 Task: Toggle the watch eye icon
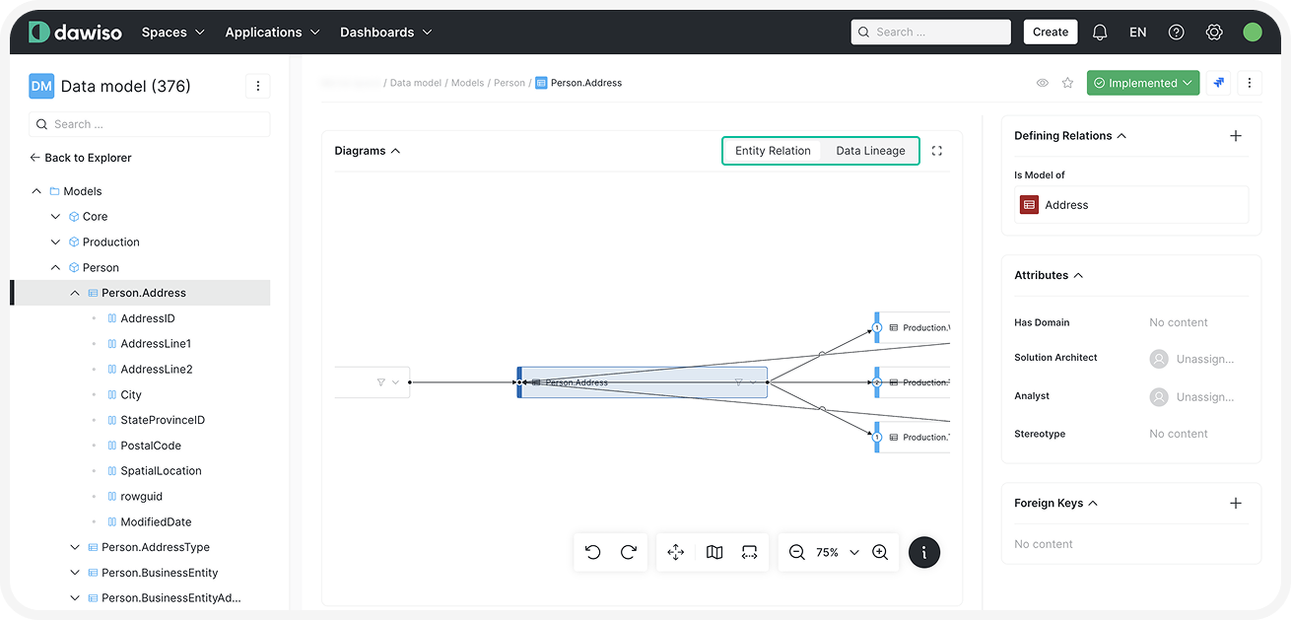click(x=1042, y=84)
